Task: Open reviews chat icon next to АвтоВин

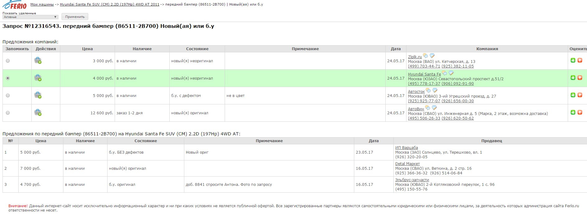Action: pos(428,108)
